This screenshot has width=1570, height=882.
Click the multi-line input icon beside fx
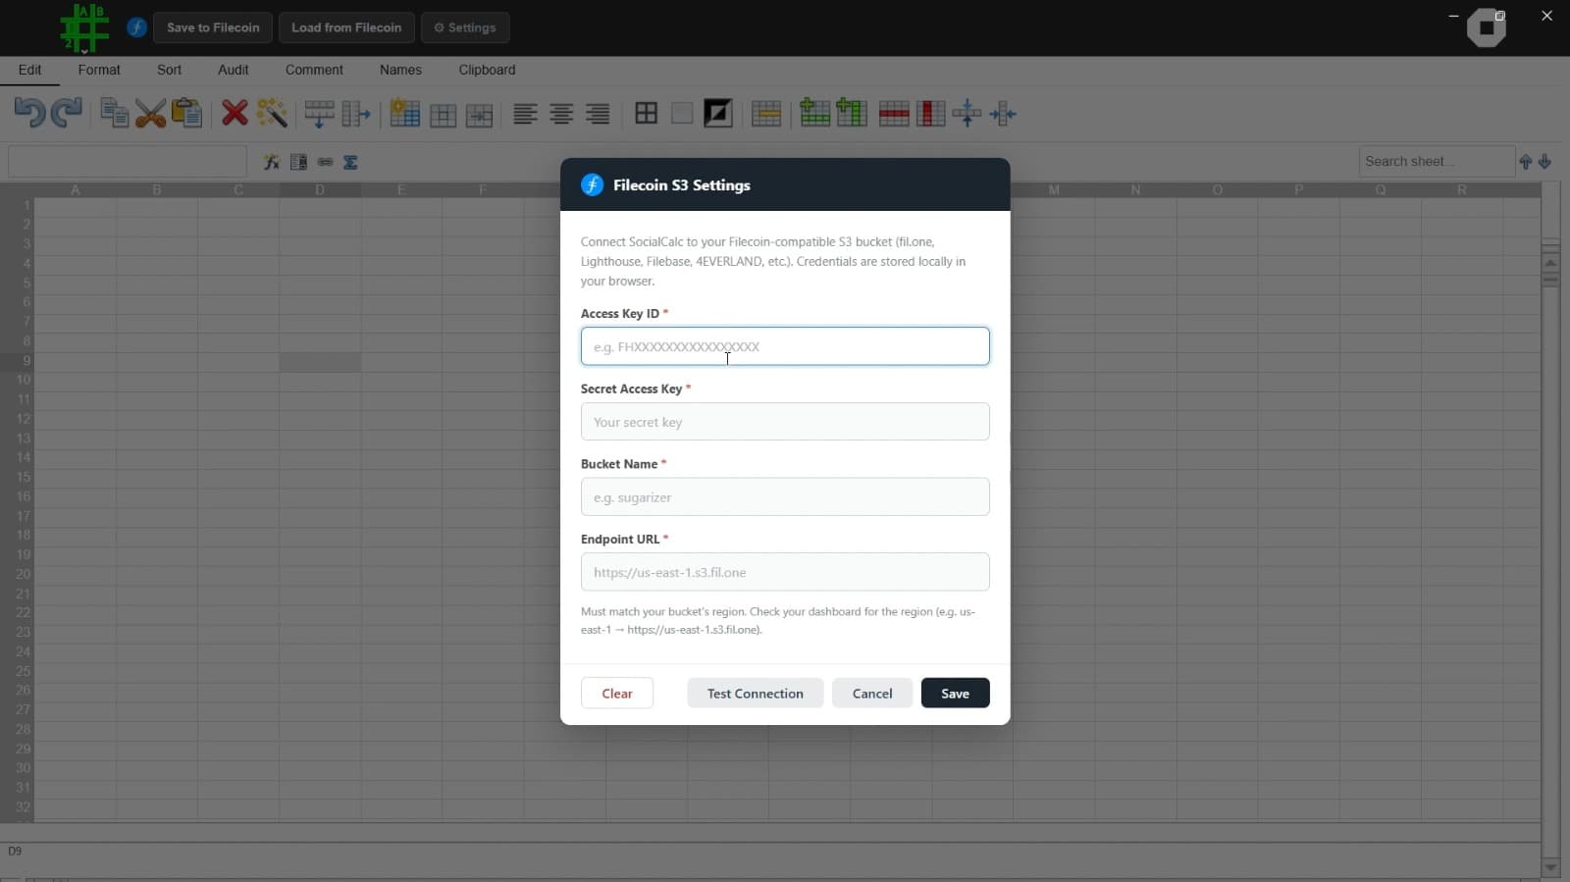[x=298, y=162]
